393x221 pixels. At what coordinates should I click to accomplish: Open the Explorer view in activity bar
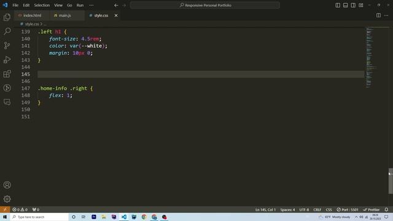(7, 17)
